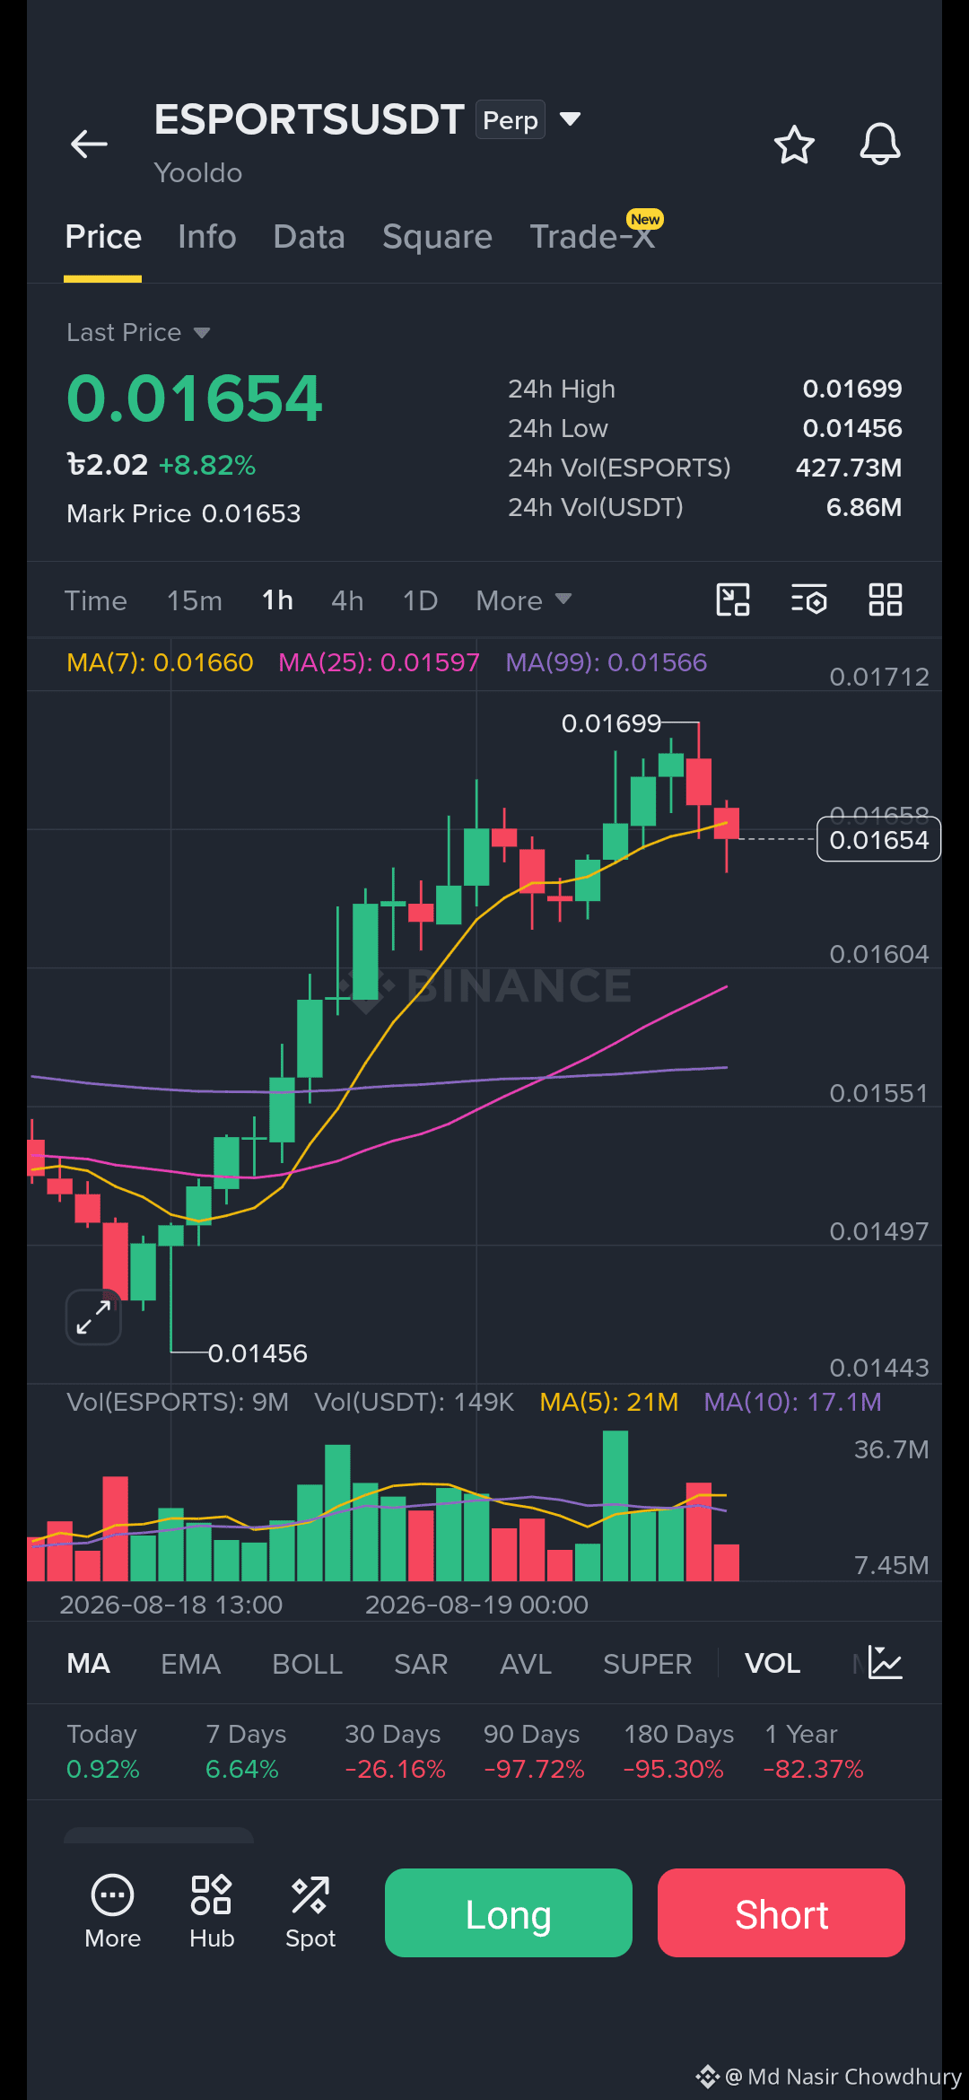Open the multi-chart grid layout icon
969x2100 pixels.
click(x=886, y=599)
